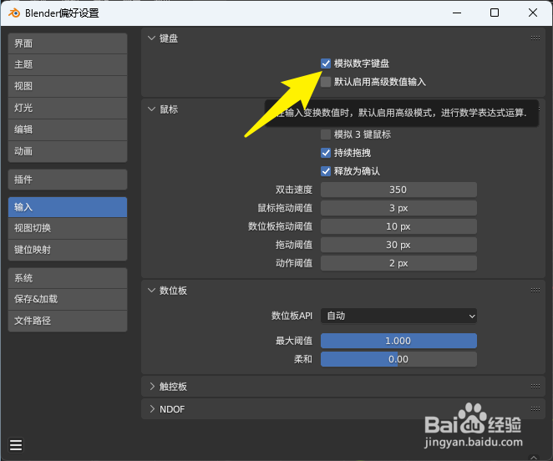The height and width of the screenshot is (461, 553).
Task: Click the drag grip dots of 键盘 panel
Action: (x=535, y=38)
